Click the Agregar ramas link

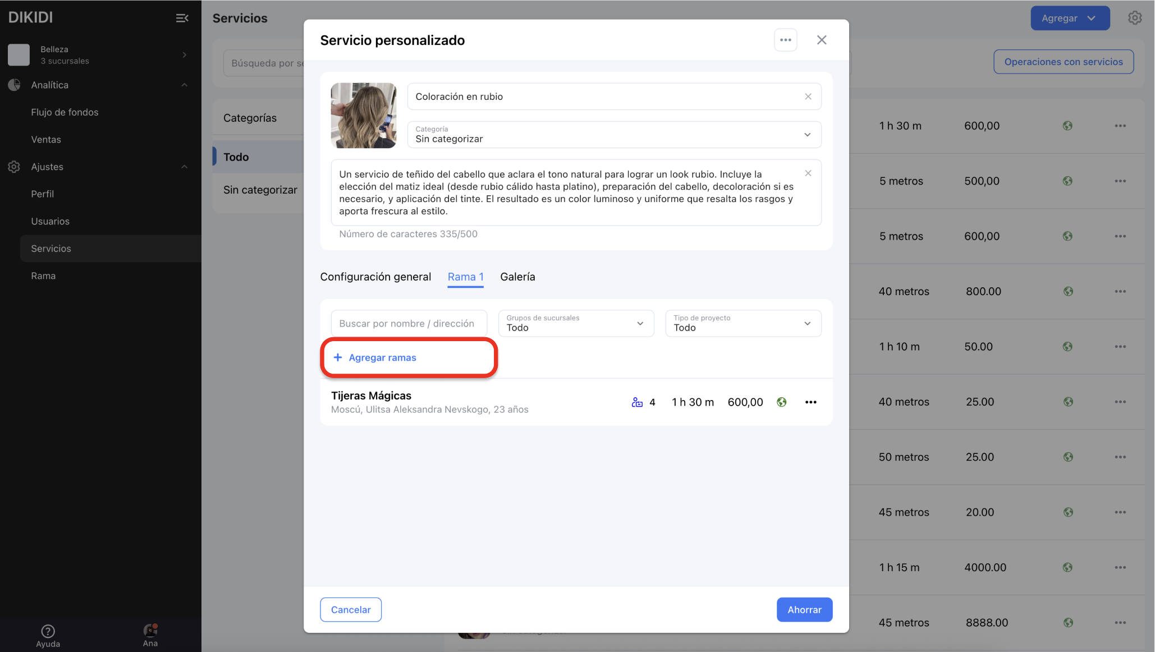click(x=382, y=357)
